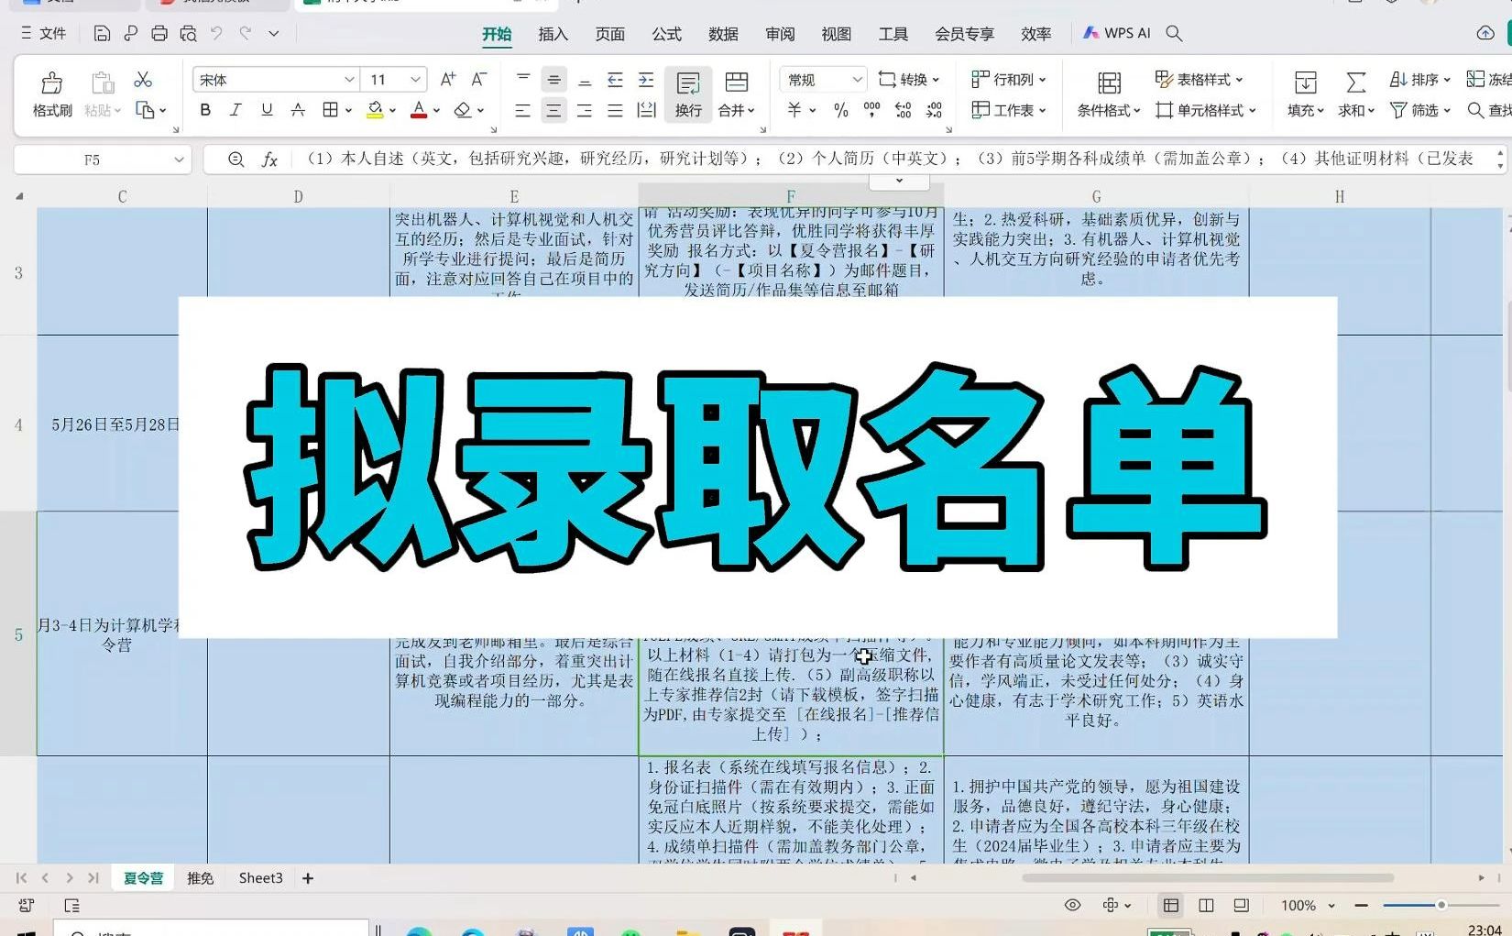Screen dimensions: 1512x936
Task: Click the Increase Decimal icon
Action: [x=903, y=110]
